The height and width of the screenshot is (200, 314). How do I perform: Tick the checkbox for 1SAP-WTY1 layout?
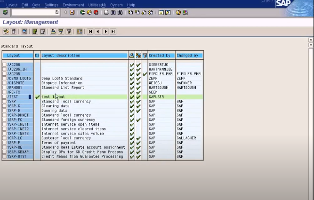pyautogui.click(x=4, y=157)
